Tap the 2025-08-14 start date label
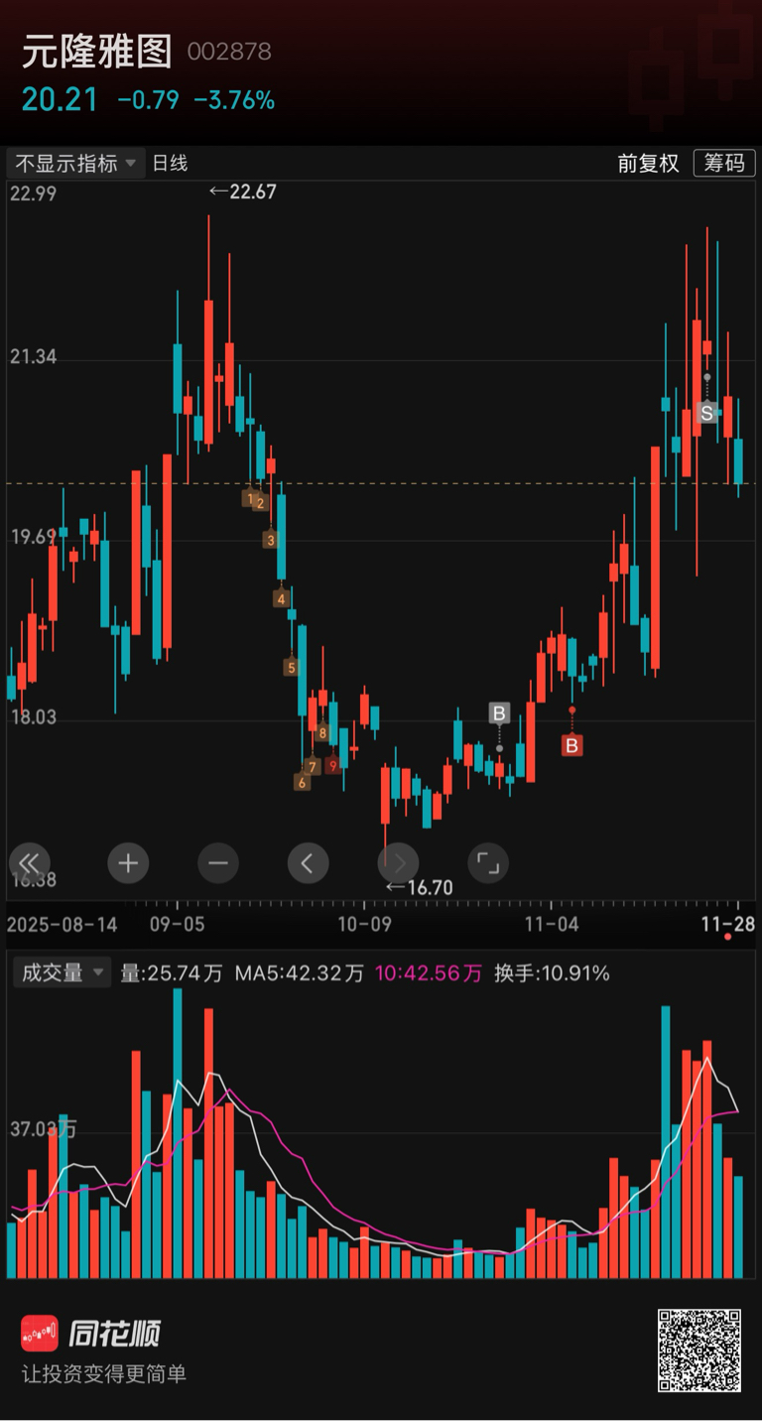Image resolution: width=762 pixels, height=1421 pixels. click(63, 924)
